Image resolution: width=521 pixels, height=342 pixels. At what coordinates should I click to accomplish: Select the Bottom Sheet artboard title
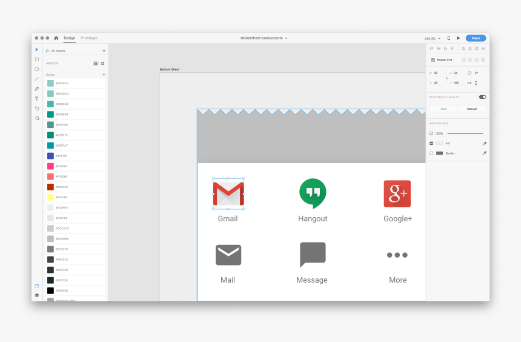170,70
